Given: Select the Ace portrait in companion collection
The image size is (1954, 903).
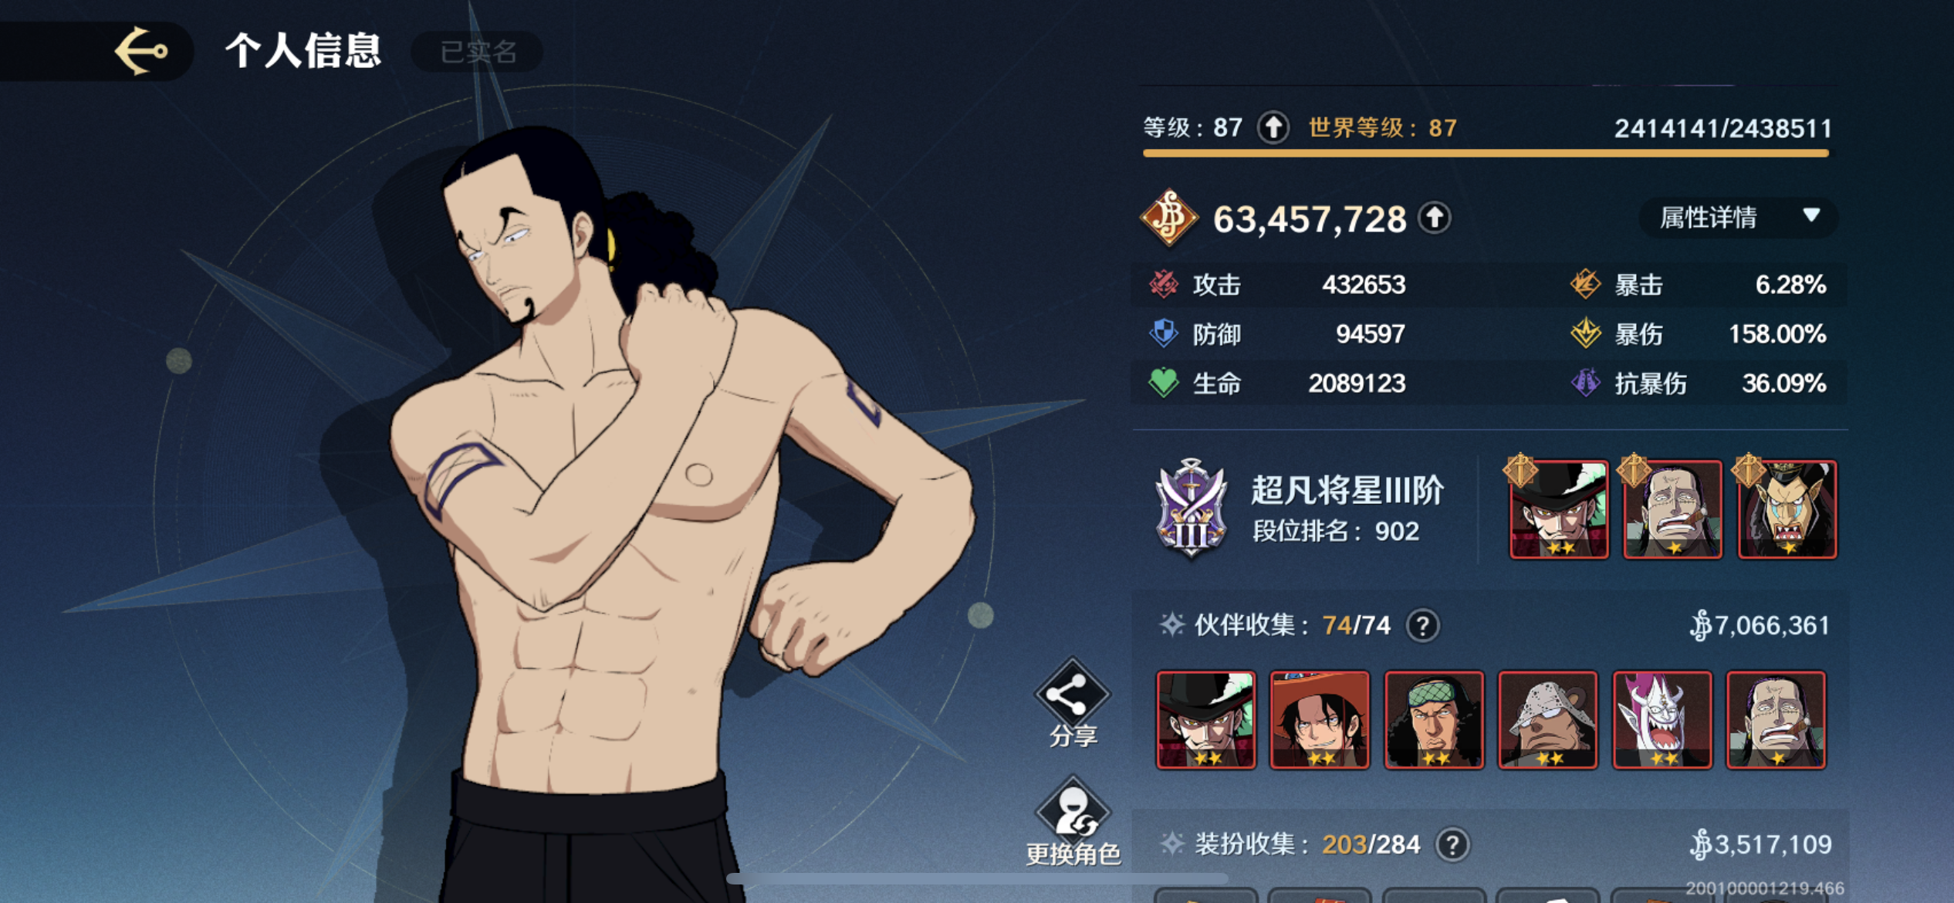Looking at the screenshot, I should tap(1320, 720).
